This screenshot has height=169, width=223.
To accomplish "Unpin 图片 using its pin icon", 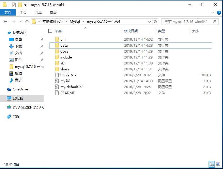I will [x=42, y=60].
